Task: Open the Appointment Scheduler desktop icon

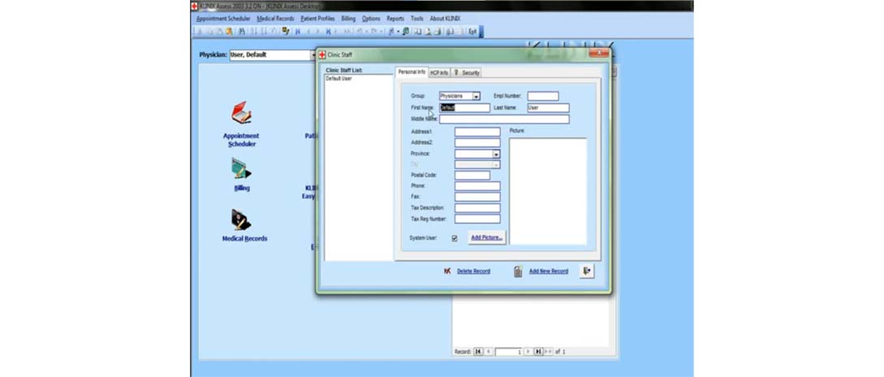Action: [241, 114]
